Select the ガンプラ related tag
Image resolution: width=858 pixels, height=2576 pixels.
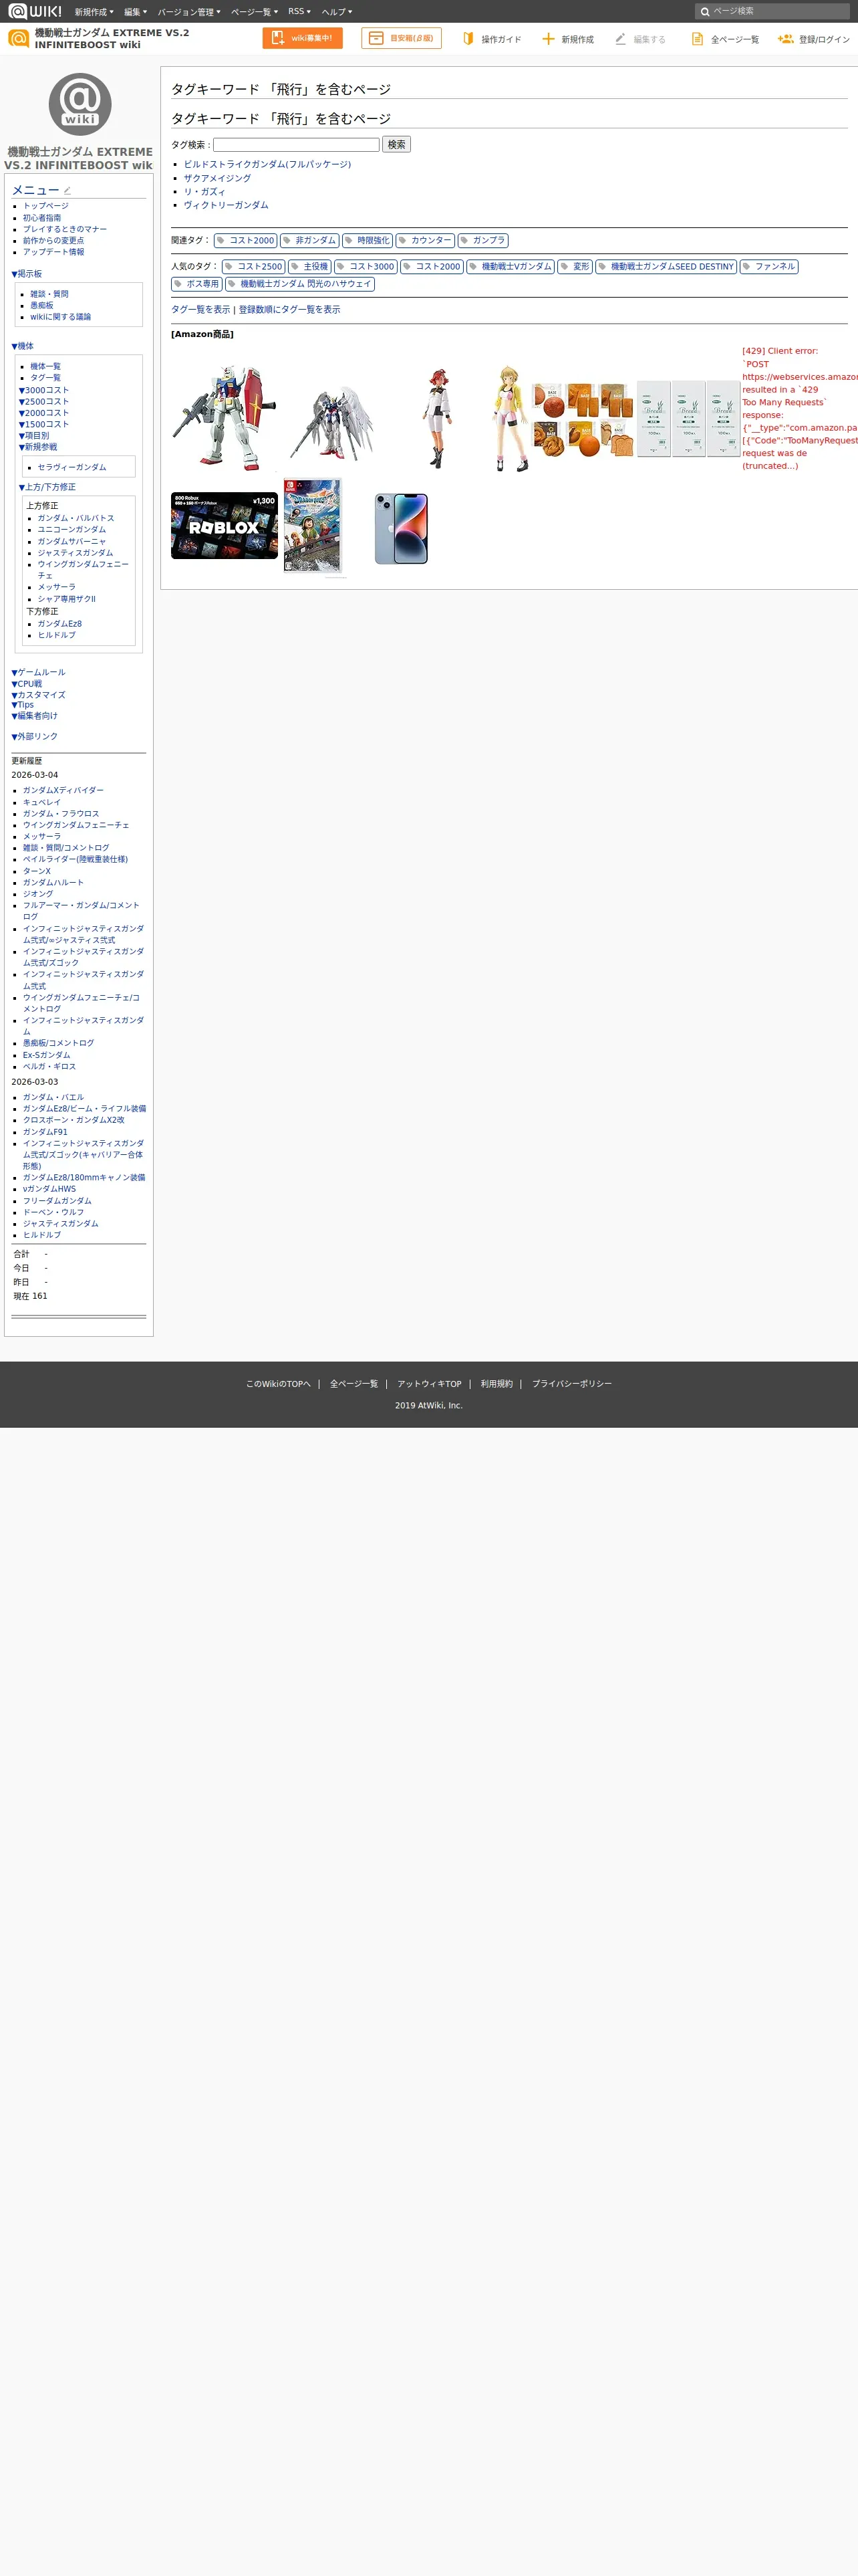click(483, 240)
